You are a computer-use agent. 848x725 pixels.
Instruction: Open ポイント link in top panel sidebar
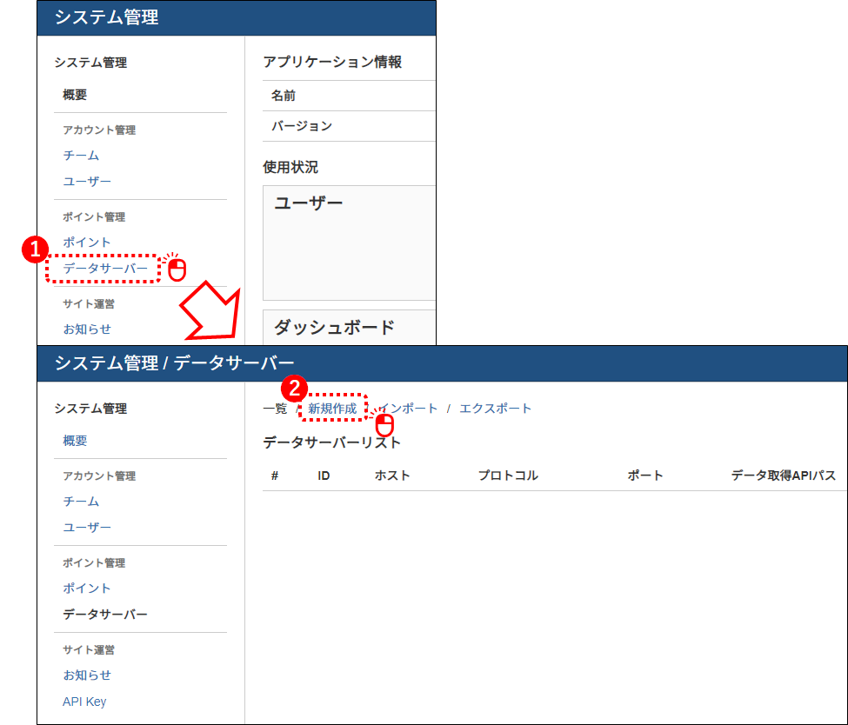tap(86, 242)
